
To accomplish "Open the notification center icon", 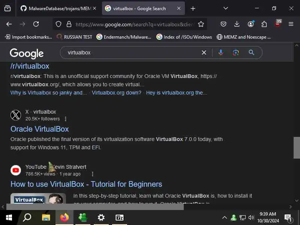I will (x=288, y=218).
